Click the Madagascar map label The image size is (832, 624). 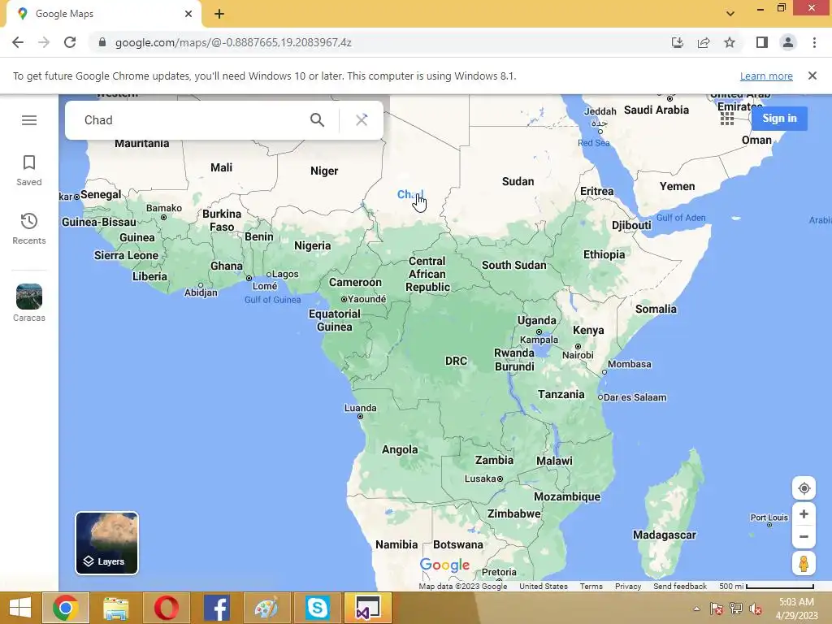(665, 535)
